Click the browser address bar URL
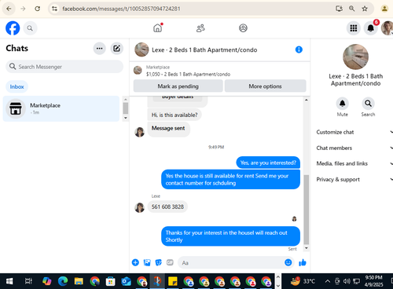 click(x=121, y=9)
